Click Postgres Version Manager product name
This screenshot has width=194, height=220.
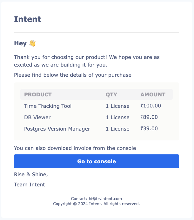click(57, 129)
